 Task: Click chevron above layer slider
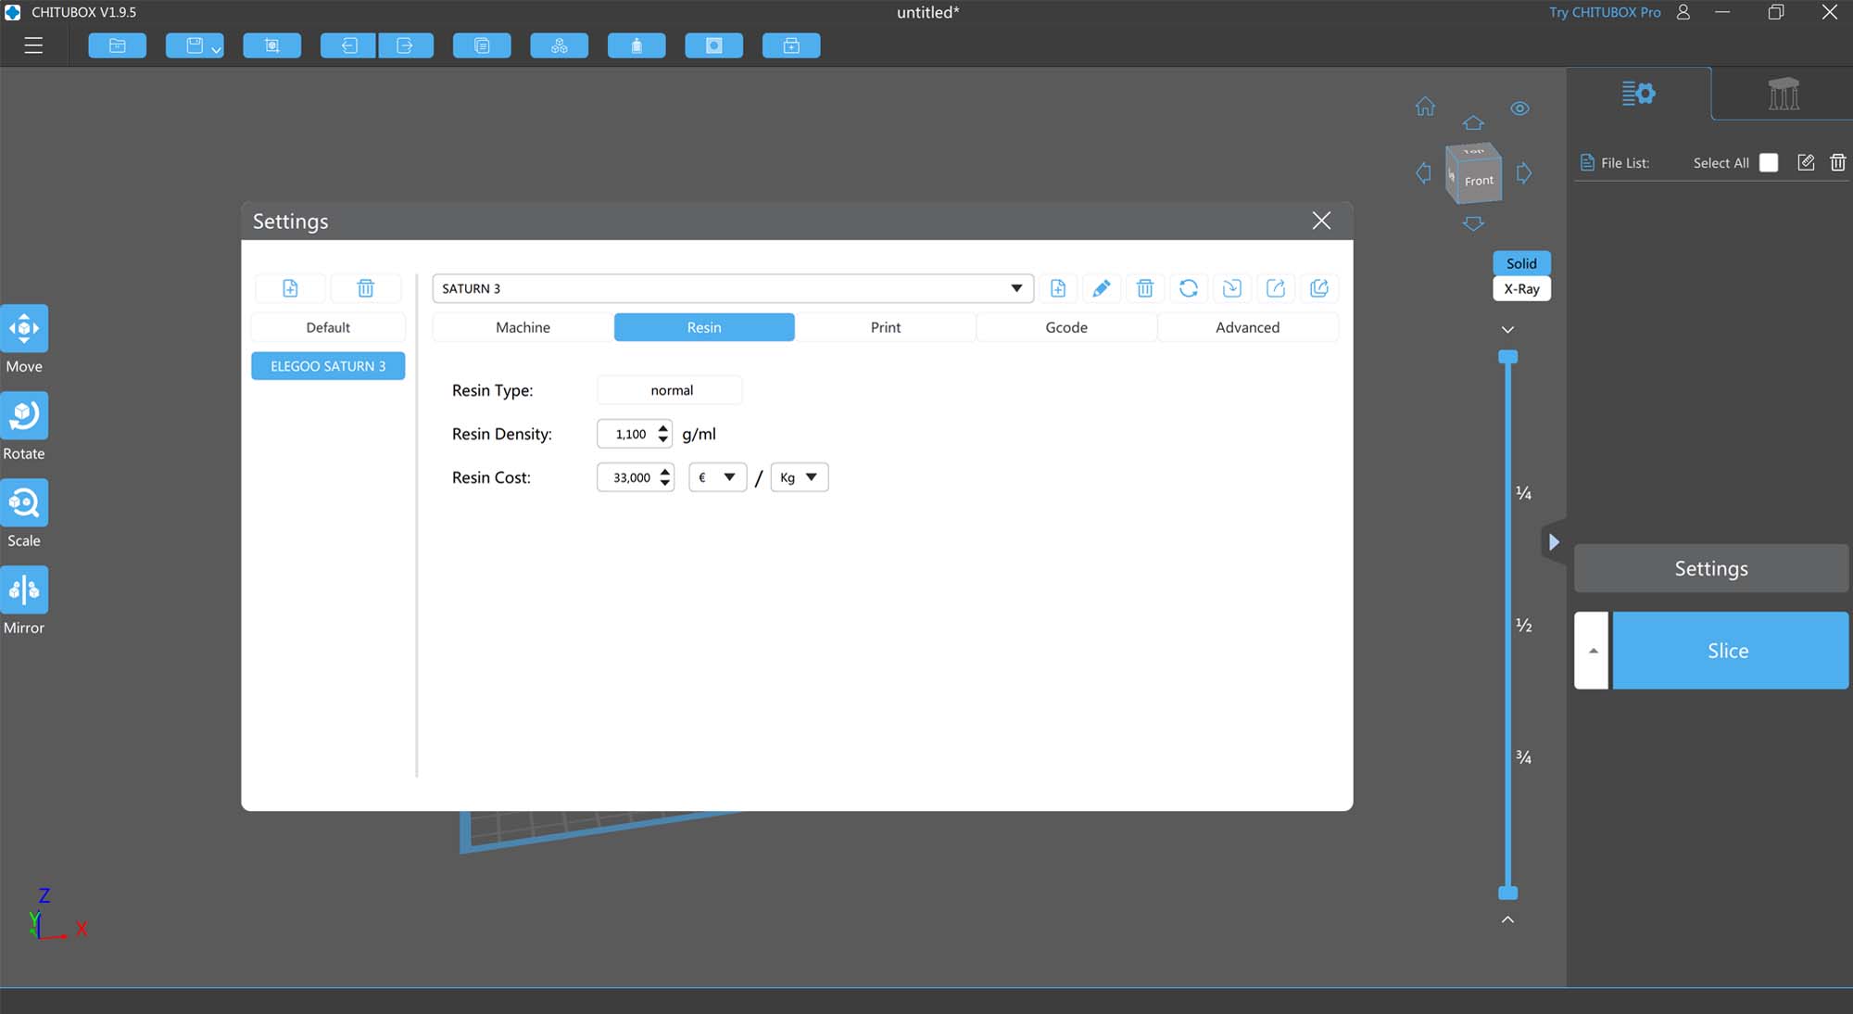(1507, 329)
